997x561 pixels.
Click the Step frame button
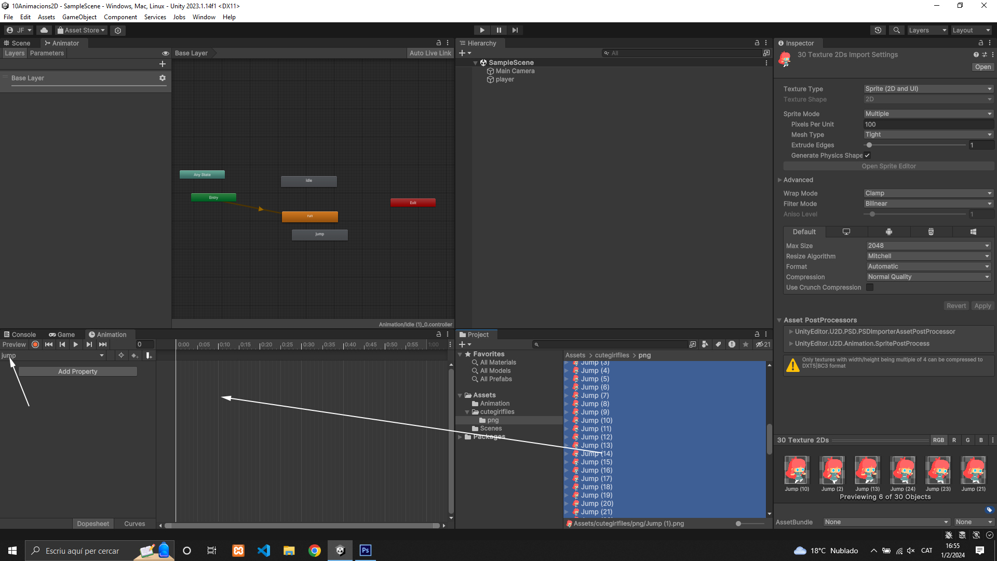pos(515,30)
